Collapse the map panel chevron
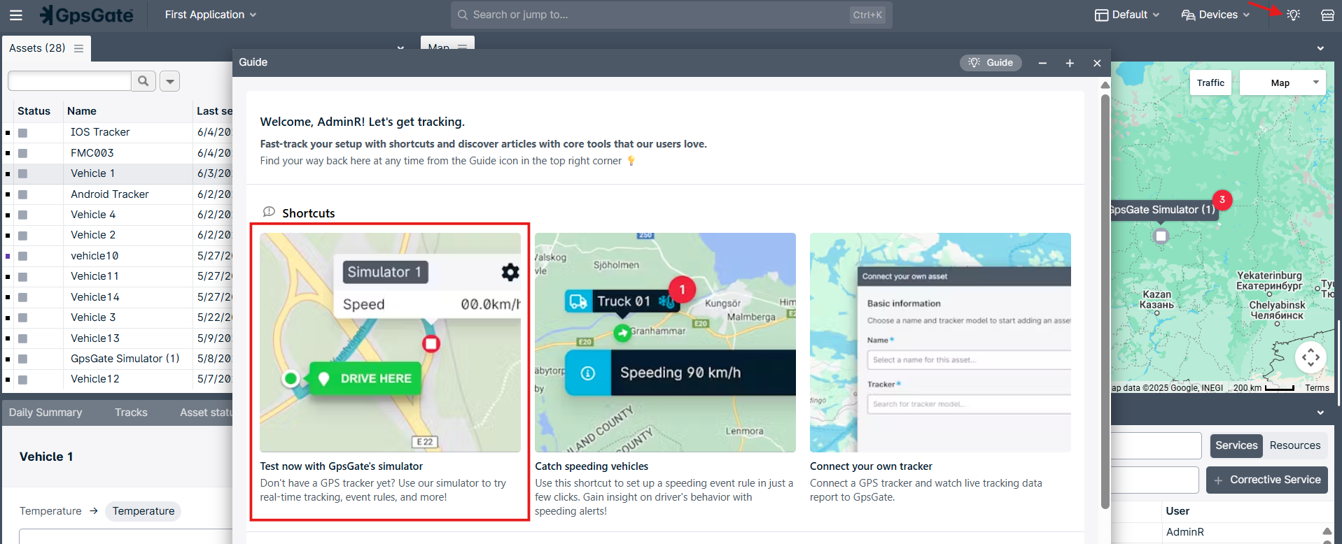This screenshot has height=544, width=1342. [1320, 48]
